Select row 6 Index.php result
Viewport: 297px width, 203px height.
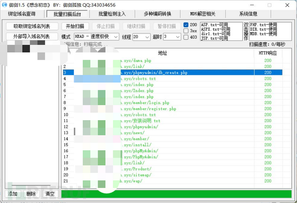[173, 91]
